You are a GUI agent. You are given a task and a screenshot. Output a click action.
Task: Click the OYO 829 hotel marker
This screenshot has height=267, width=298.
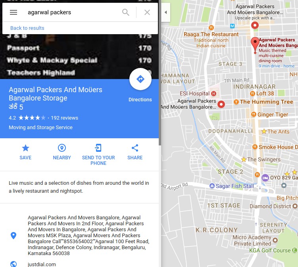[265, 178]
